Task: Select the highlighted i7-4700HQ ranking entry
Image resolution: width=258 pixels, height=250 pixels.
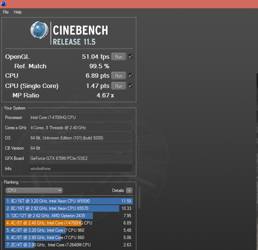Action: [69, 223]
